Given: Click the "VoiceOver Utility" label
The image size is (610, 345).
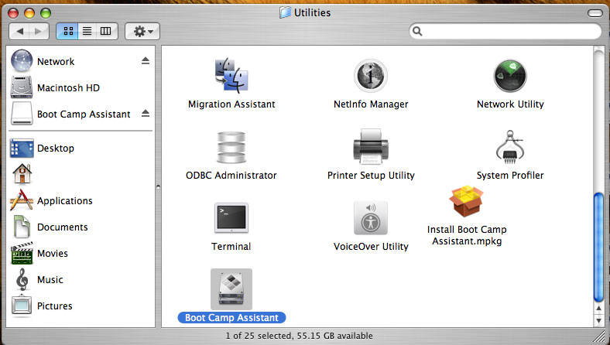Looking at the screenshot, I should coord(371,247).
